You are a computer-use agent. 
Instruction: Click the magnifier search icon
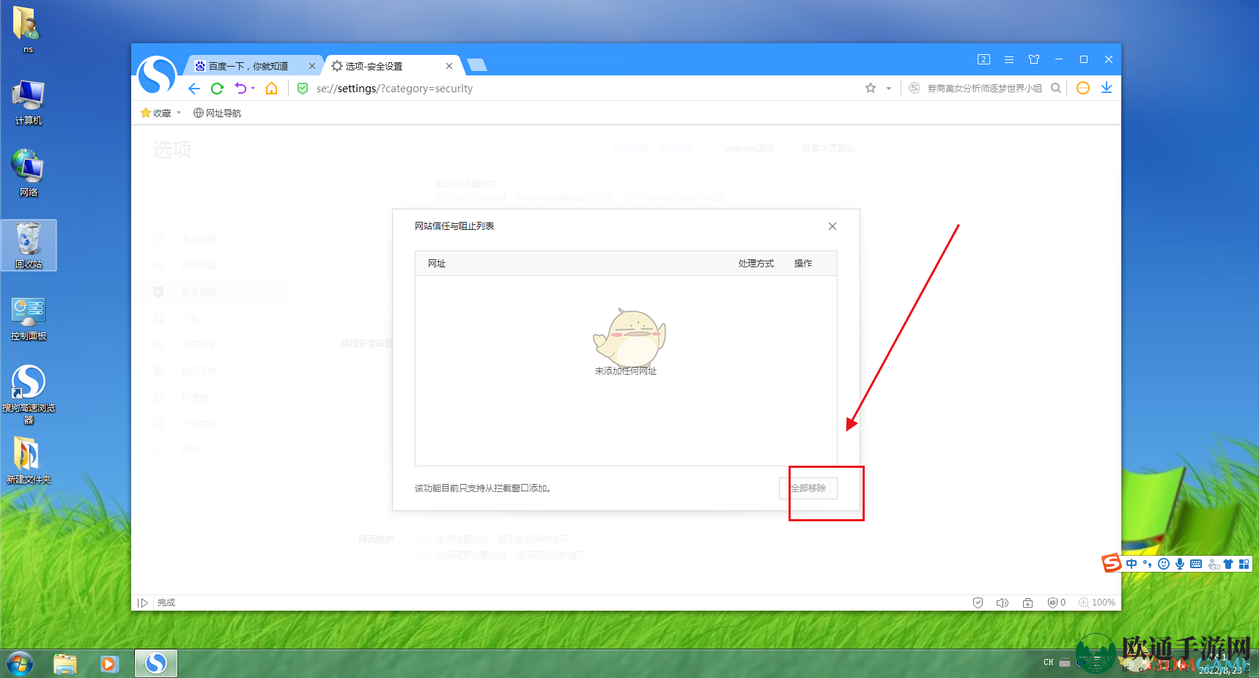click(1056, 88)
